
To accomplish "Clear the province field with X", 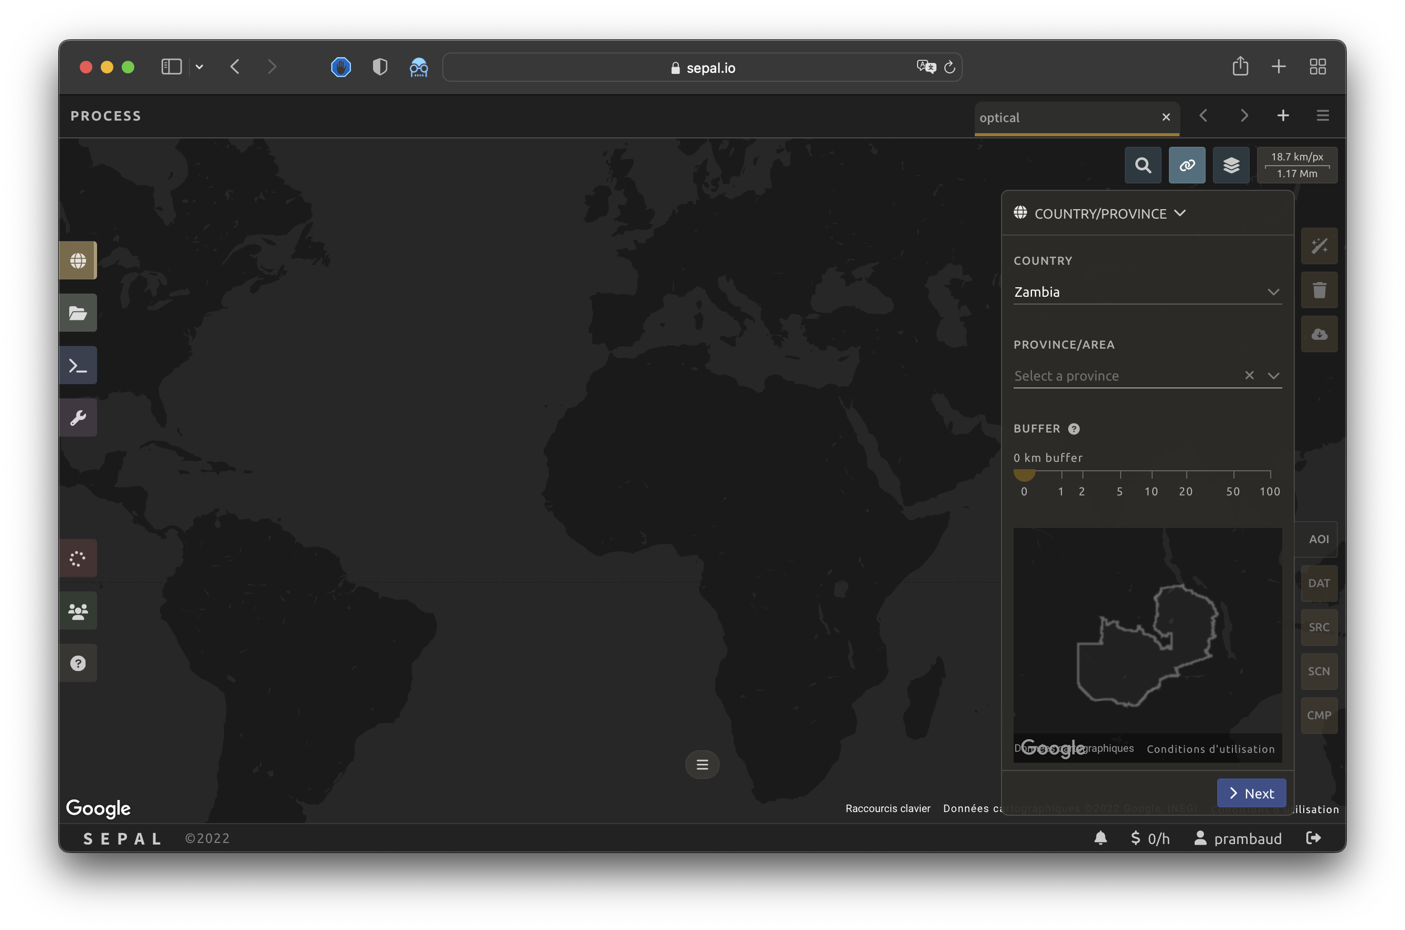I will pos(1249,375).
